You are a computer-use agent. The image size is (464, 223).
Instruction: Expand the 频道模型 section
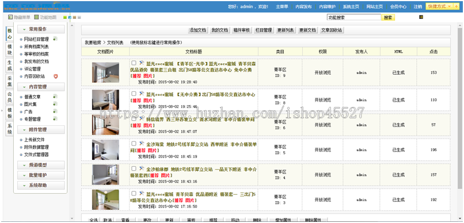pyautogui.click(x=41, y=165)
